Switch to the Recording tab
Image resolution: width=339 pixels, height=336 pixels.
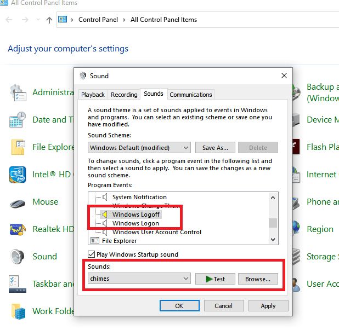pyautogui.click(x=124, y=95)
